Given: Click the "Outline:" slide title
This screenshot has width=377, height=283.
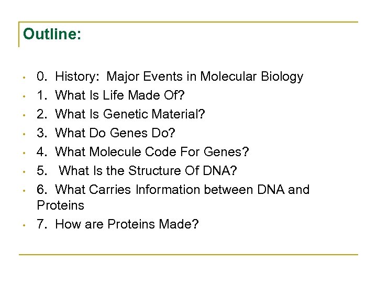Looking at the screenshot, I should click(x=52, y=35).
